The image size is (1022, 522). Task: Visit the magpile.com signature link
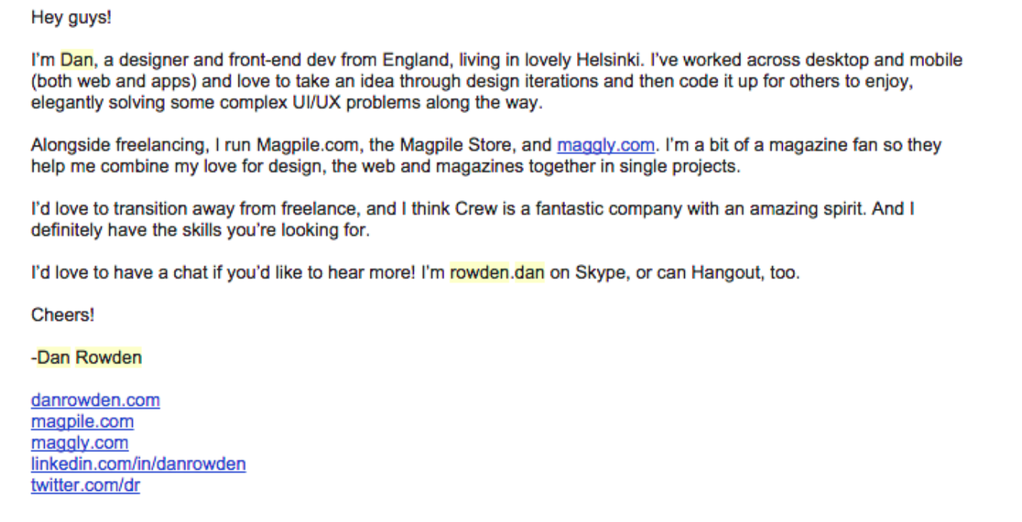pos(82,421)
